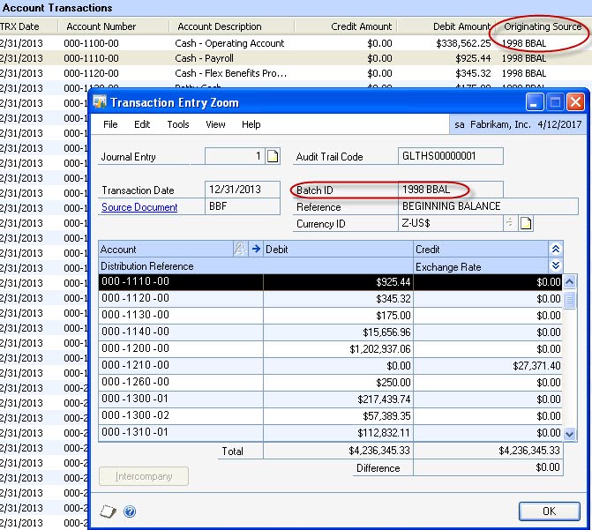The width and height of the screenshot is (592, 530).
Task: Select Cash - Operating Account row in Account Transactions
Action: (296, 43)
